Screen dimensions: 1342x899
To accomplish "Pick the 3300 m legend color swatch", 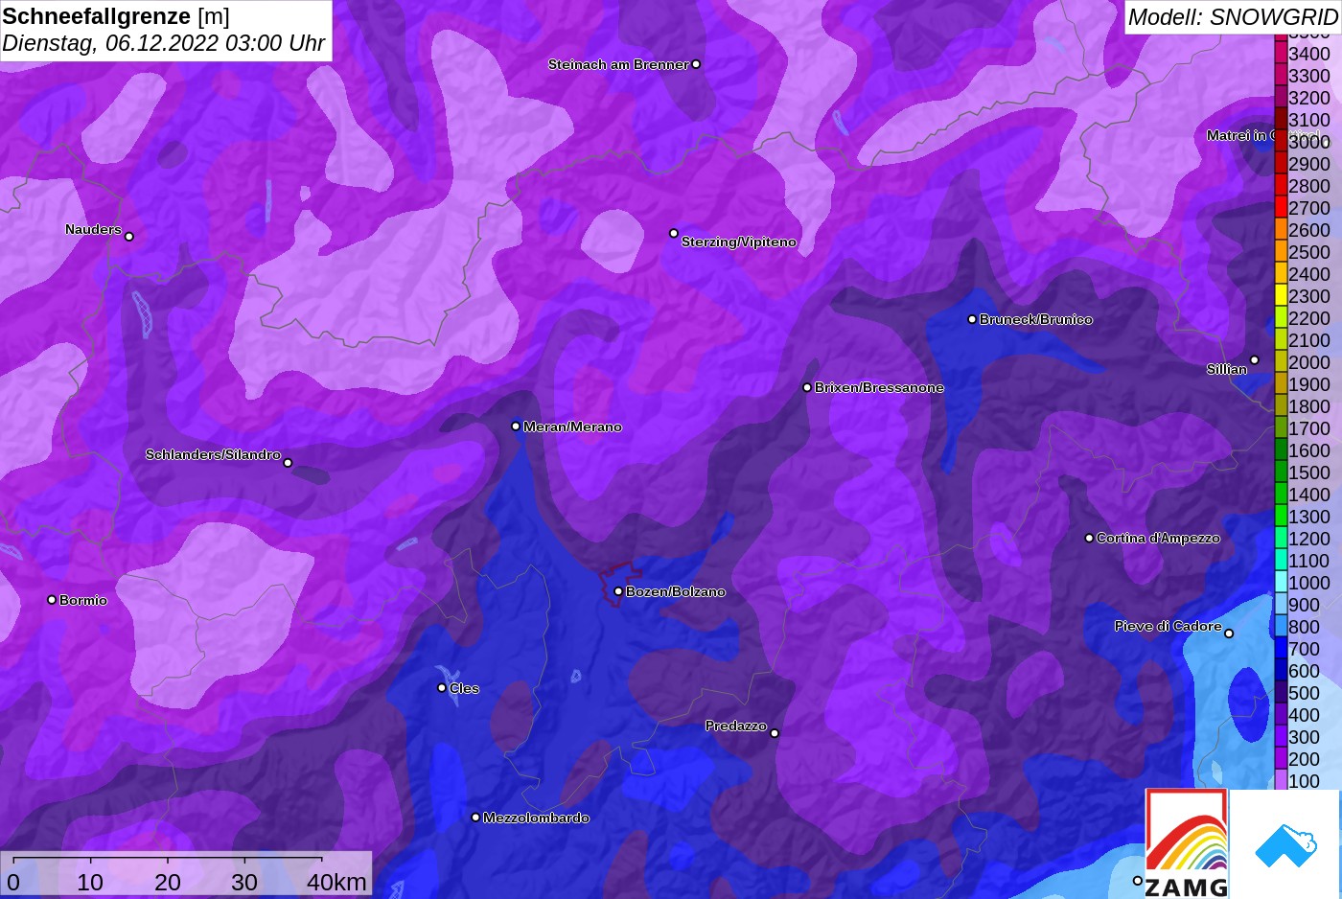I will (1281, 76).
